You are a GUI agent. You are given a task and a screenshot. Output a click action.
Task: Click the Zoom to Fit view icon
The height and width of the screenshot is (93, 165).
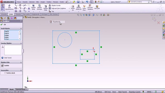[x=78, y=15]
